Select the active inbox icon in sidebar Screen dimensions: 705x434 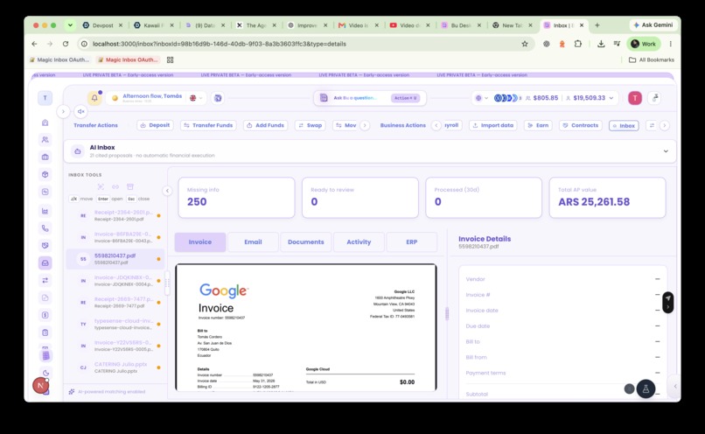[x=45, y=263]
